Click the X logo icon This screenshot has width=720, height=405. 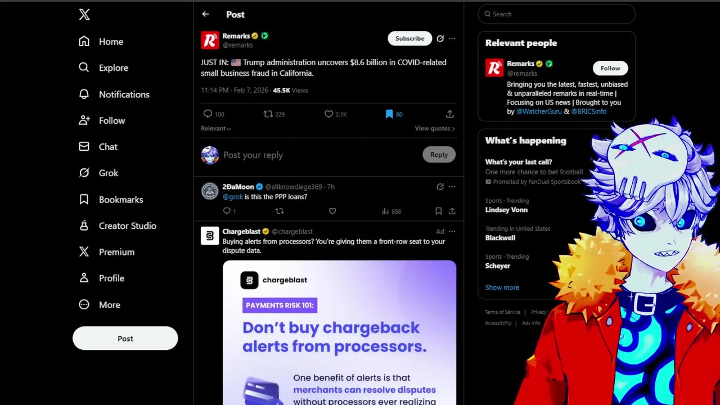coord(84,15)
